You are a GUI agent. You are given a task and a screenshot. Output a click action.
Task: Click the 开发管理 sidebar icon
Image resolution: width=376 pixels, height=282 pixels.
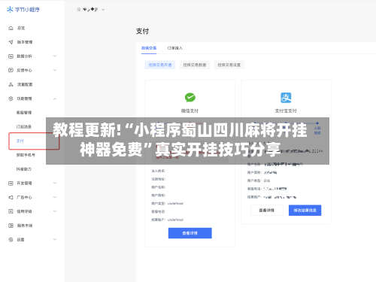[x=11, y=183]
